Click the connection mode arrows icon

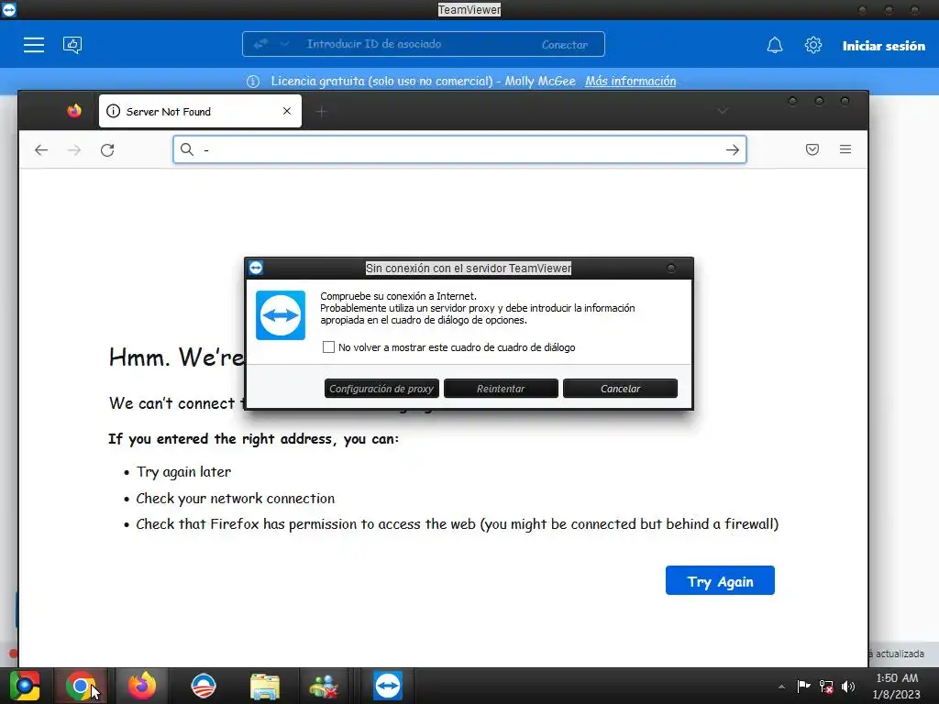pyautogui.click(x=260, y=44)
